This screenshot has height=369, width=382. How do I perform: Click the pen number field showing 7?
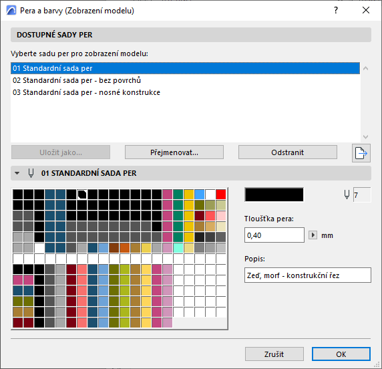tap(362, 195)
